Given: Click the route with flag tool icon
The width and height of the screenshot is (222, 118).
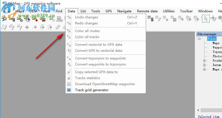Looking at the screenshot, I should (42, 27).
